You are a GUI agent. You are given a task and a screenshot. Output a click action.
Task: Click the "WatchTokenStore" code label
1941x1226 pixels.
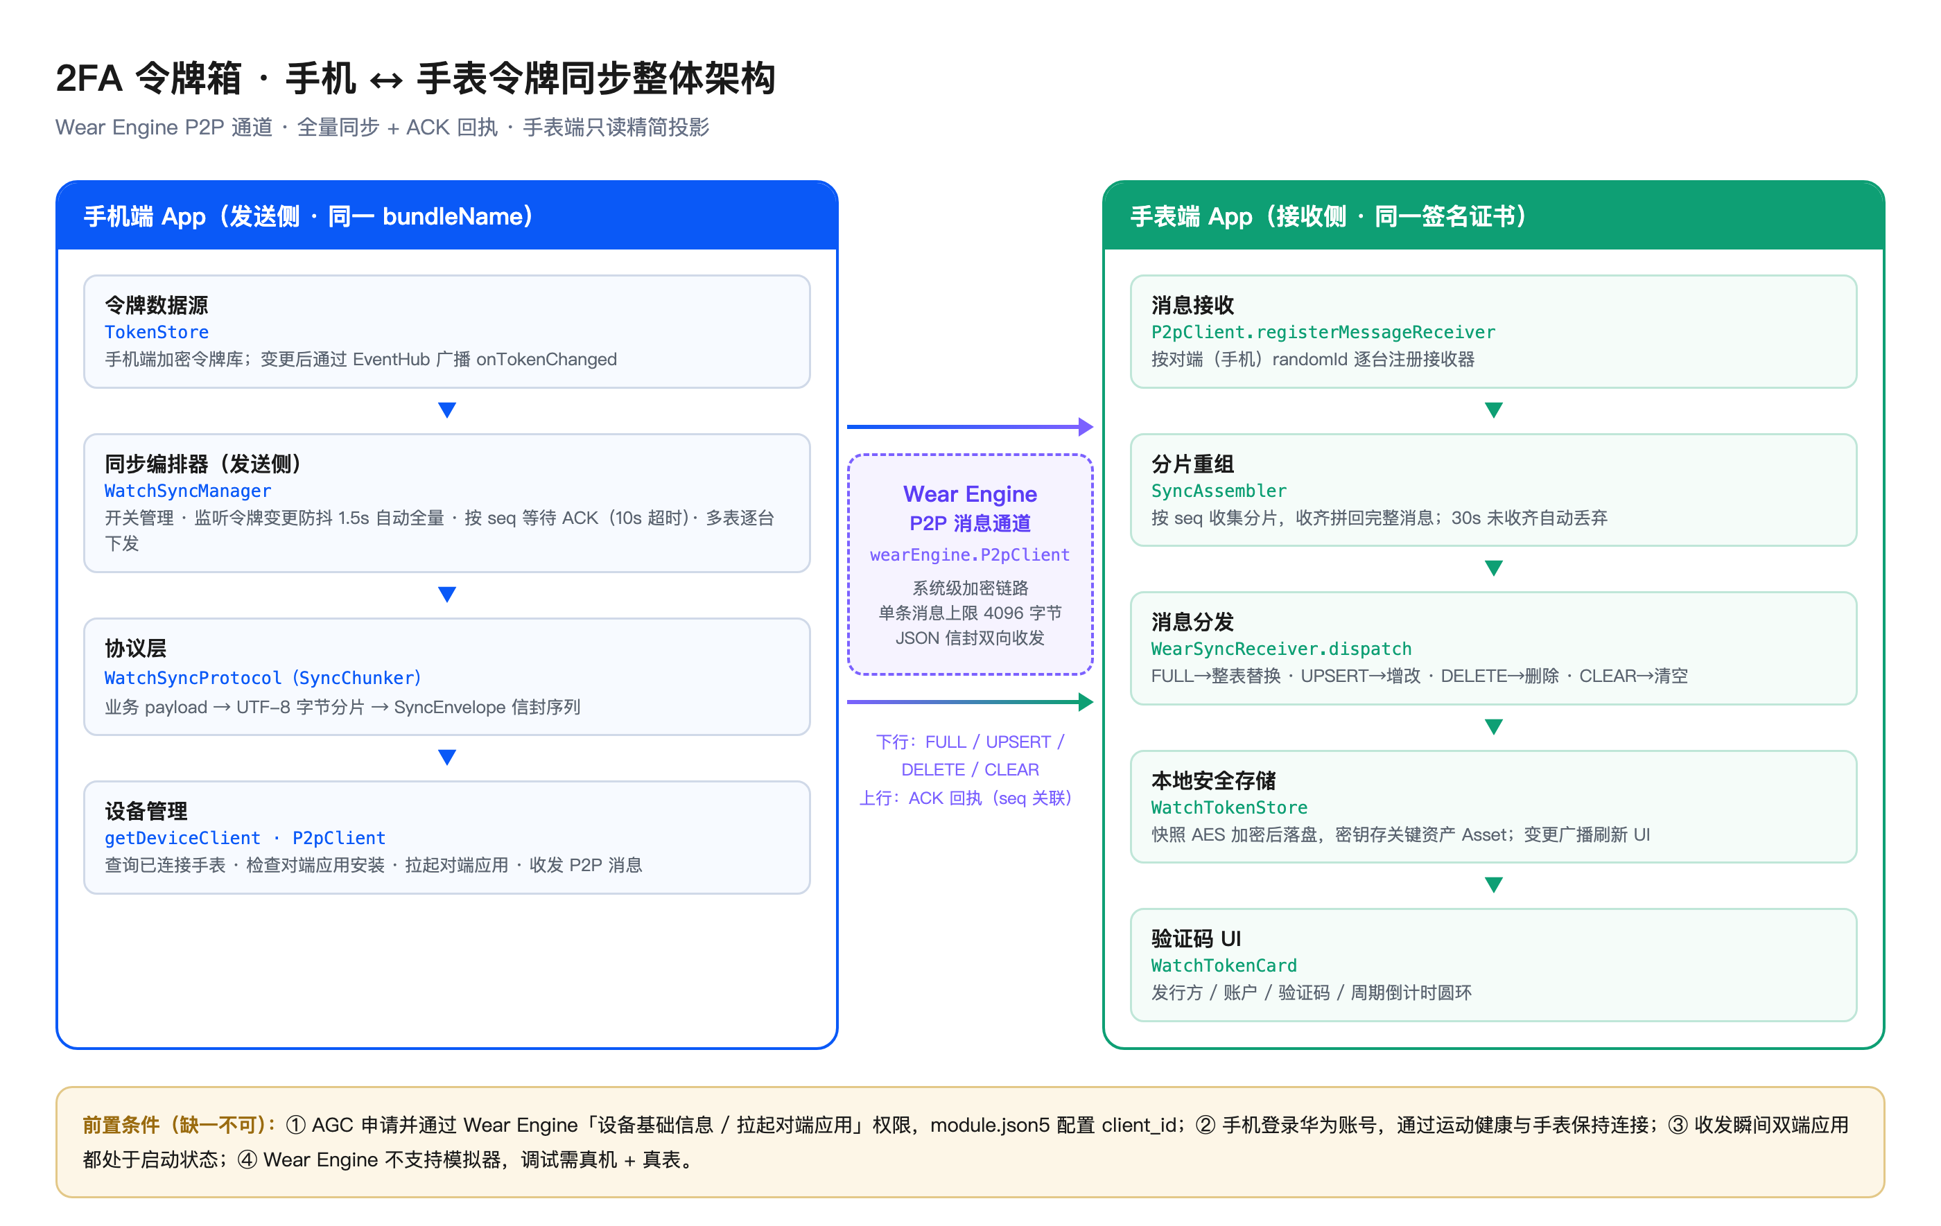[x=1229, y=807]
